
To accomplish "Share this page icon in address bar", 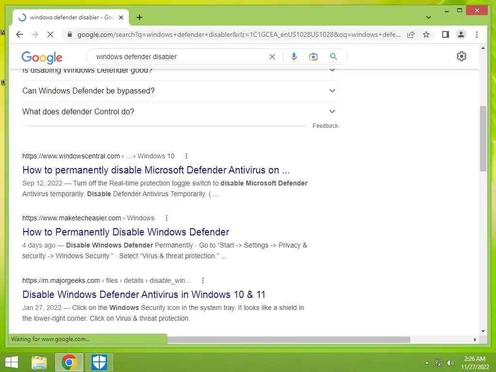I will [x=411, y=34].
